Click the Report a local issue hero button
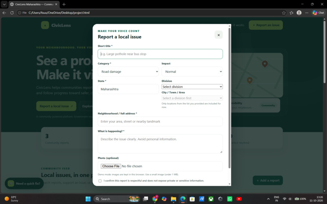Image resolution: width=327 pixels, height=204 pixels. 56,106
